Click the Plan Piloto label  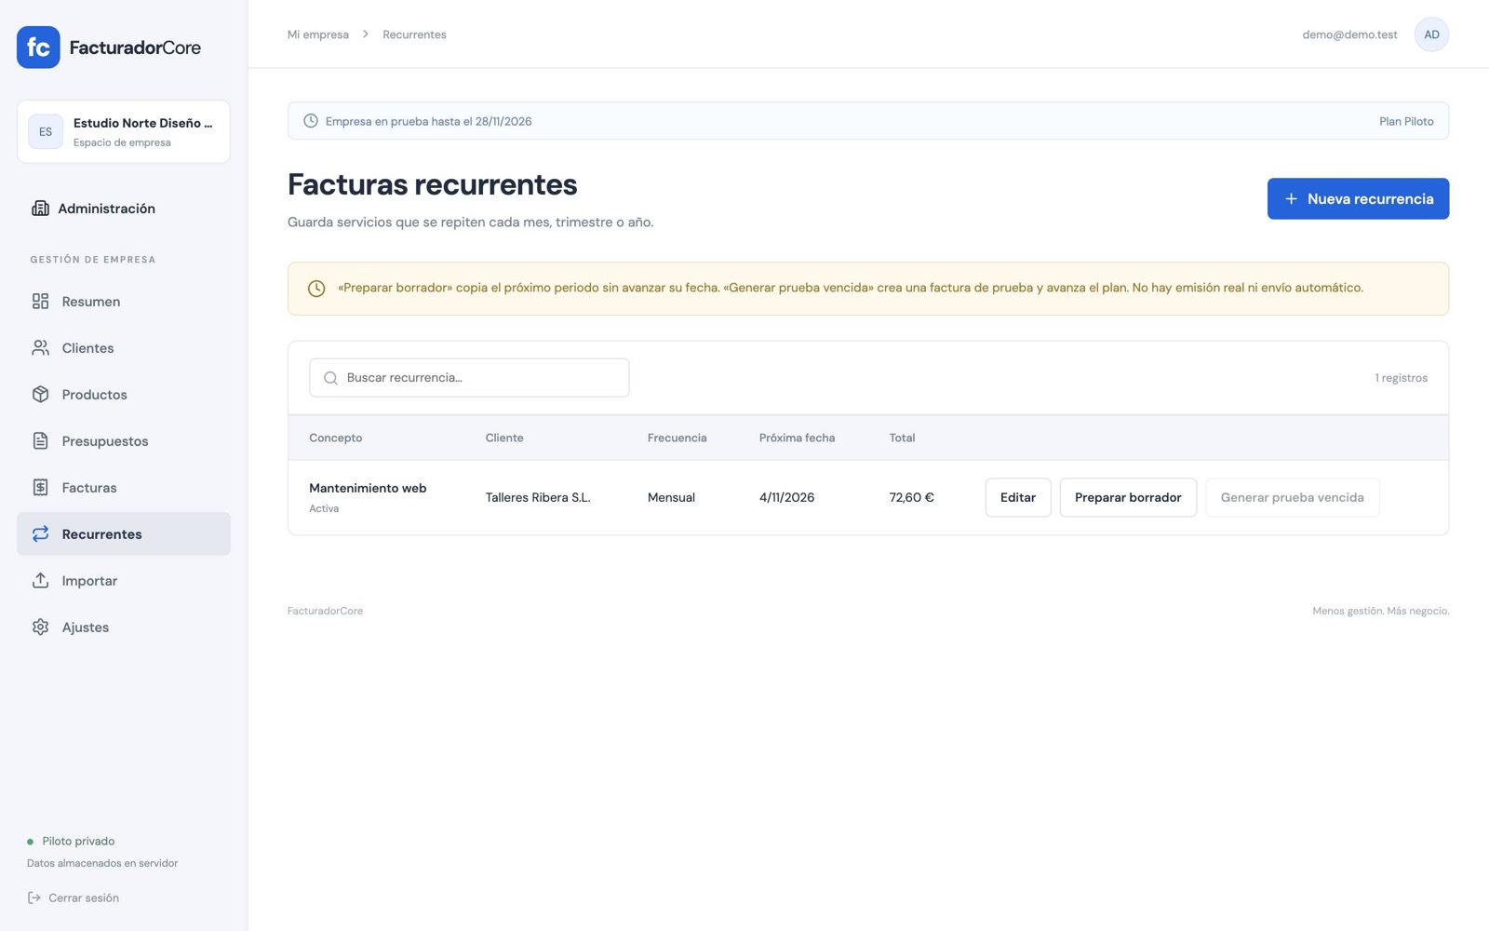tap(1406, 121)
